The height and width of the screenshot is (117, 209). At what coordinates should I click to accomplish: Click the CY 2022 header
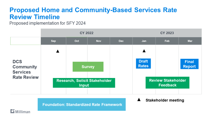86,33
